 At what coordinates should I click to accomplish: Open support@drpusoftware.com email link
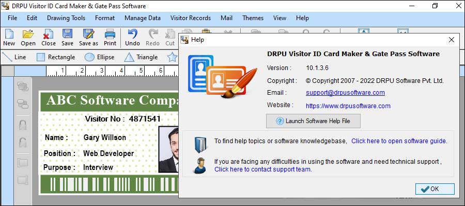point(345,93)
